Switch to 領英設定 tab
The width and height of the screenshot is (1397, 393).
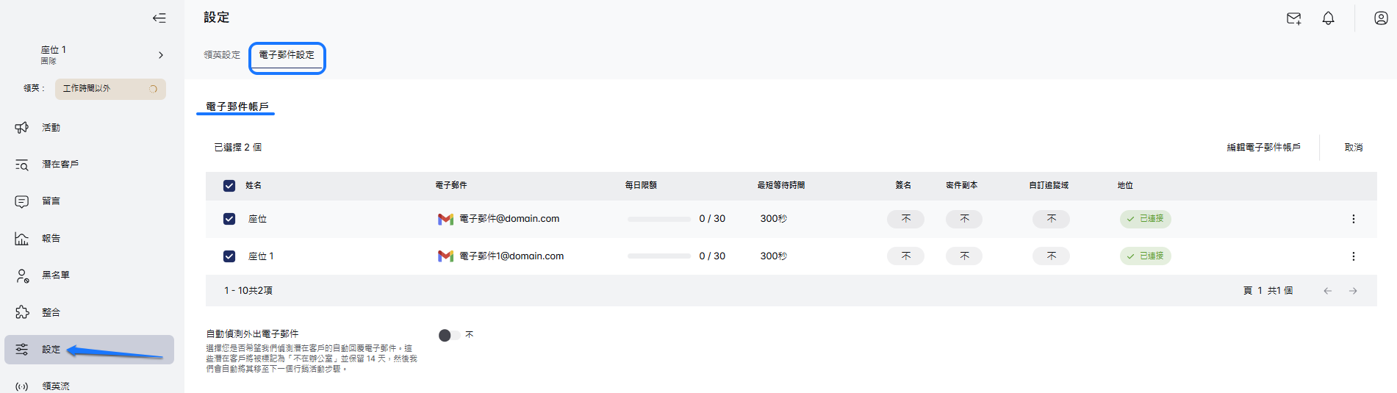point(222,55)
